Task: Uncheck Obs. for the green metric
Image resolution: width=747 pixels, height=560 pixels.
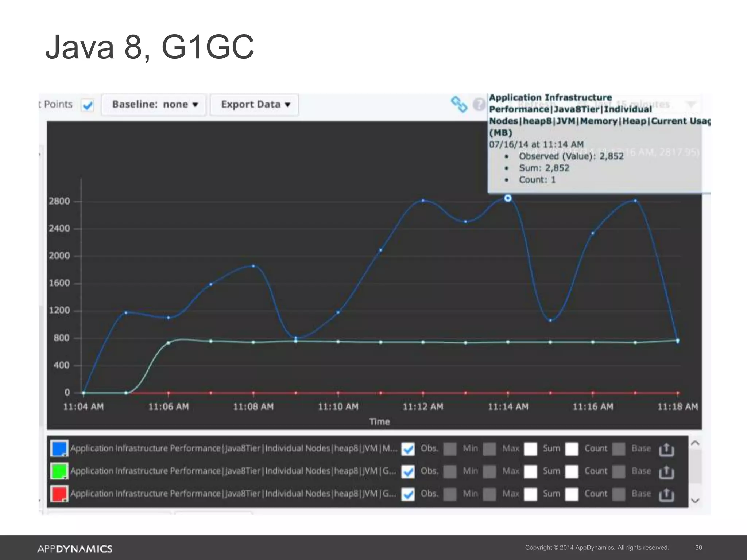Action: tap(408, 471)
